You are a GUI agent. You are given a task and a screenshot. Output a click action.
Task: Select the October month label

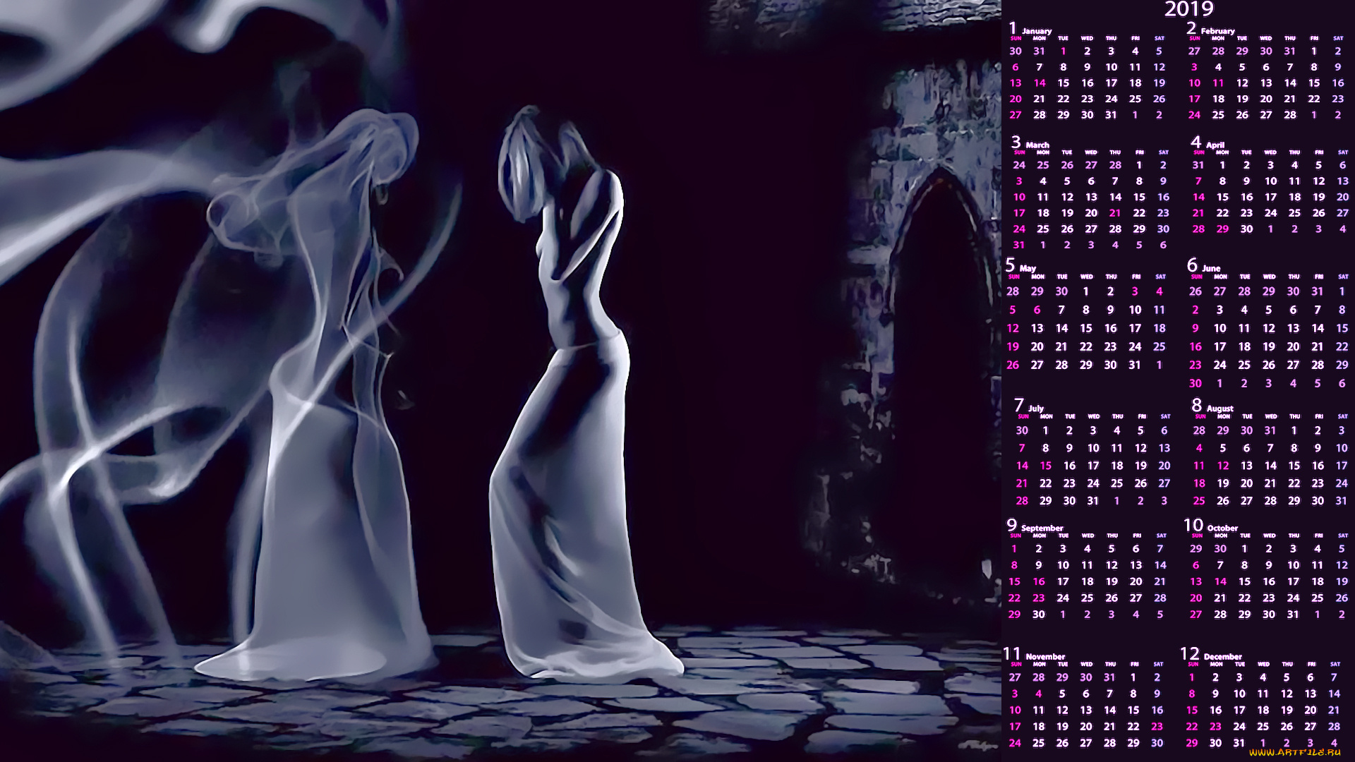pos(1222,528)
